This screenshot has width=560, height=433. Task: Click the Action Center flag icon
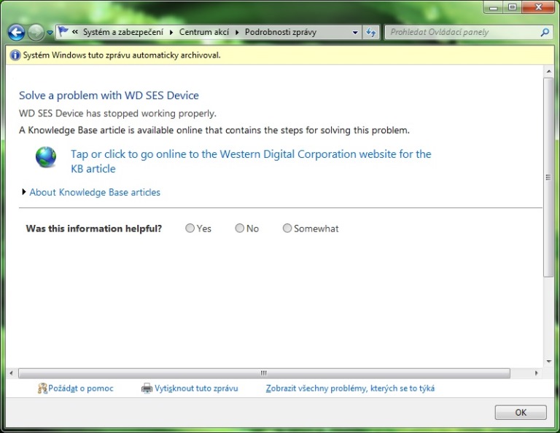point(63,32)
